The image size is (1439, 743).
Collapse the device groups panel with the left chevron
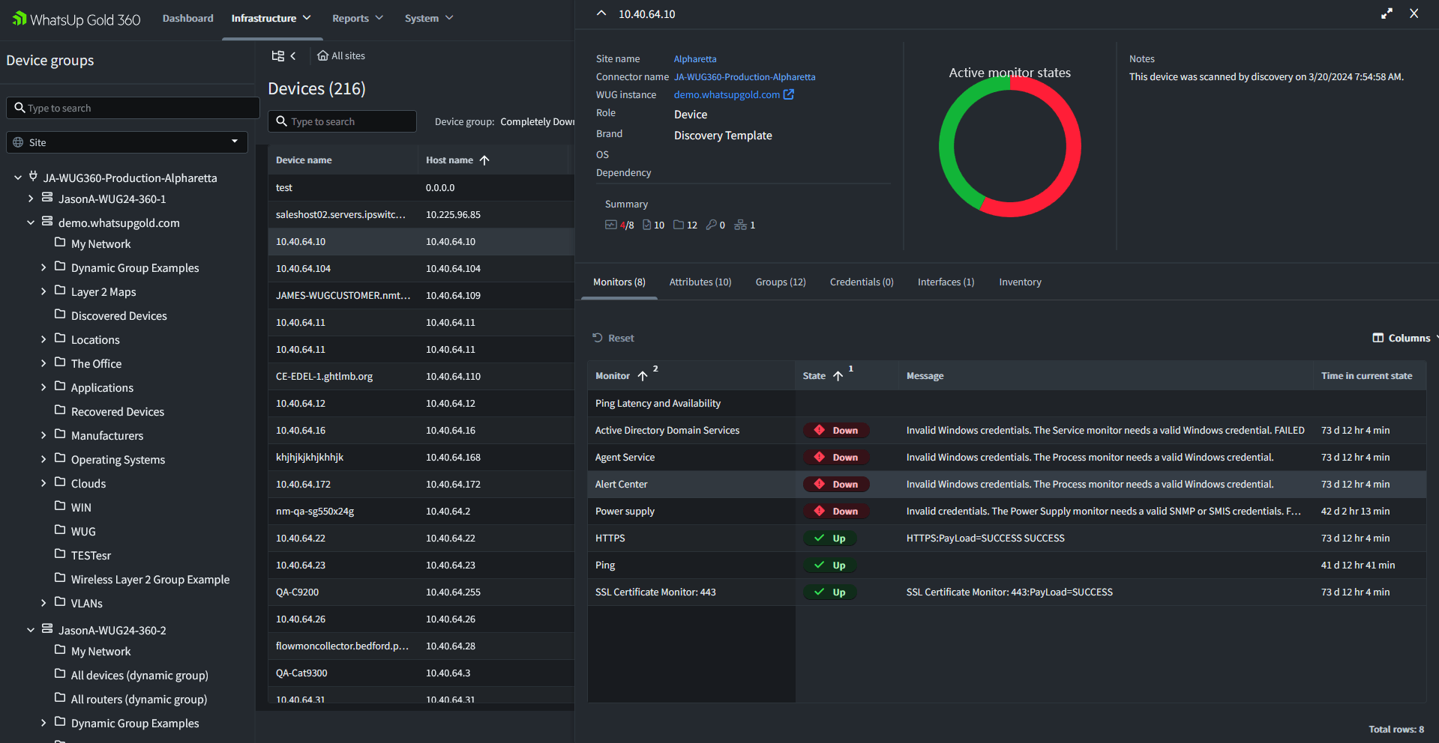(x=293, y=56)
